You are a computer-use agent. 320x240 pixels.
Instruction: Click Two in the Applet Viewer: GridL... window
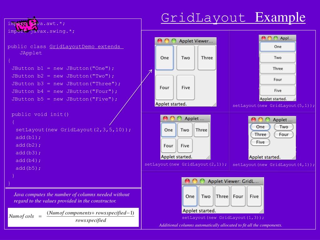point(206,196)
